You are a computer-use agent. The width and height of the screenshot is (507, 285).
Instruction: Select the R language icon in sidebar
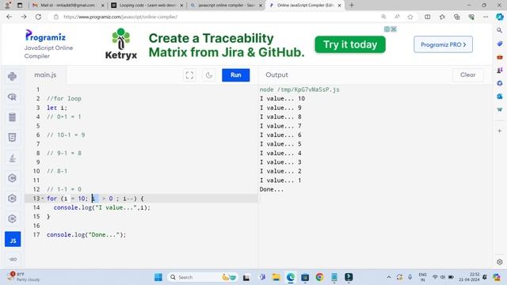tap(13, 97)
